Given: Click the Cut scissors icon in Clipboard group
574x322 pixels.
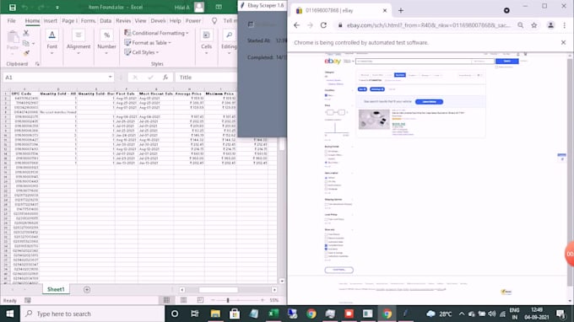Looking at the screenshot, I should click(26, 33).
